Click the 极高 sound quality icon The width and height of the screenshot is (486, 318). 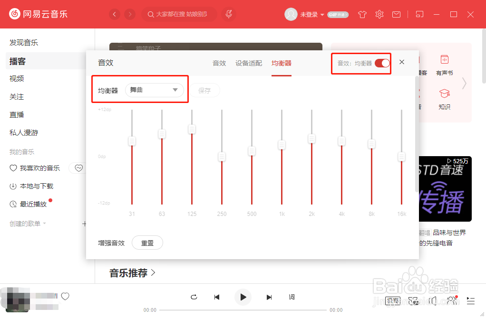click(x=393, y=301)
